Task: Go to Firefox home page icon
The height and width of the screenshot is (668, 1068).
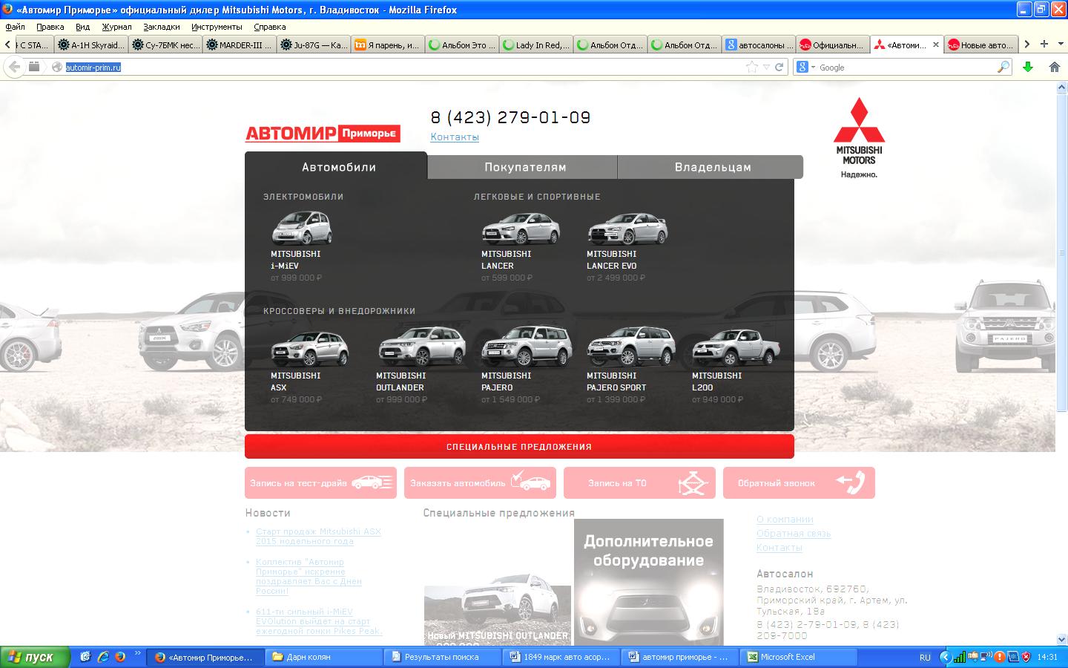Action: point(1054,67)
